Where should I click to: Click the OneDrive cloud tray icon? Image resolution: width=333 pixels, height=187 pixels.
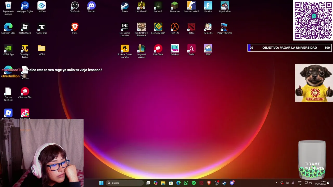pos(287,183)
